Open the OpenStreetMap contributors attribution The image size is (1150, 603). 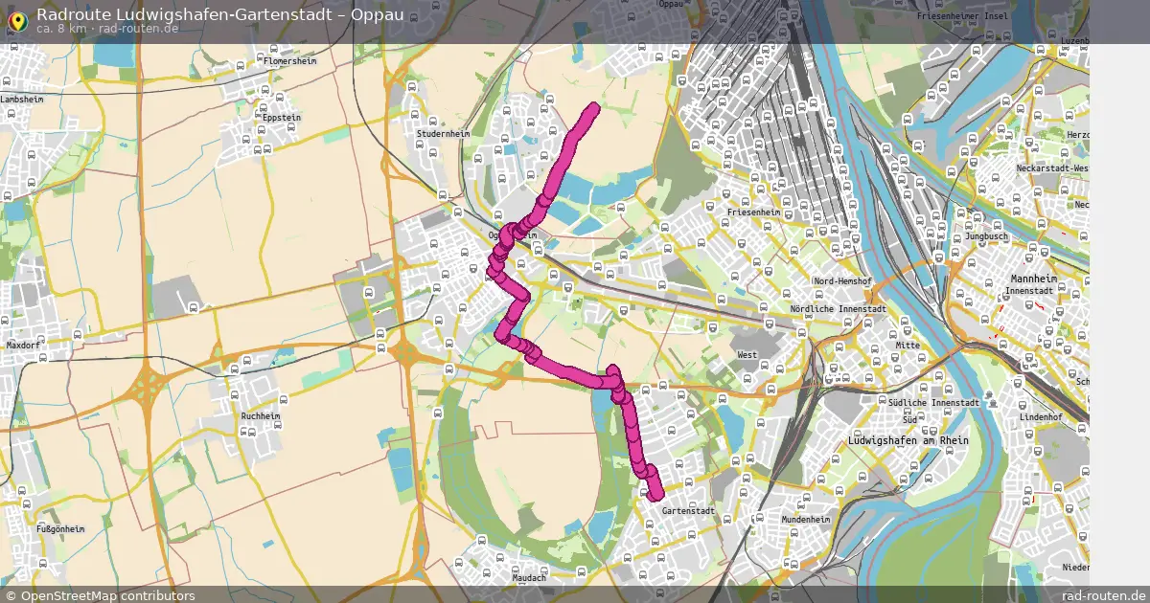100,595
